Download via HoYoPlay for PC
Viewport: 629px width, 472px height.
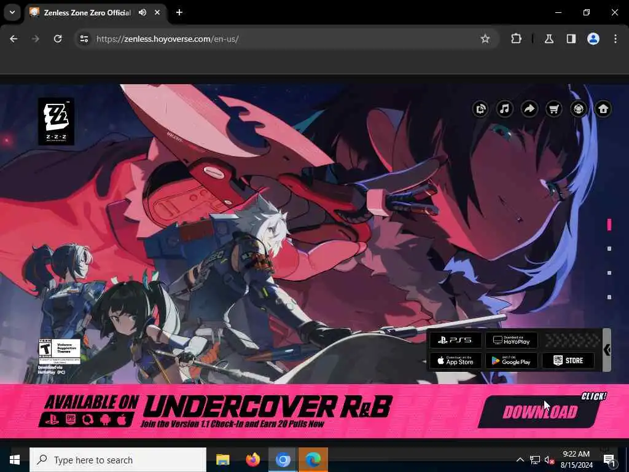click(512, 340)
